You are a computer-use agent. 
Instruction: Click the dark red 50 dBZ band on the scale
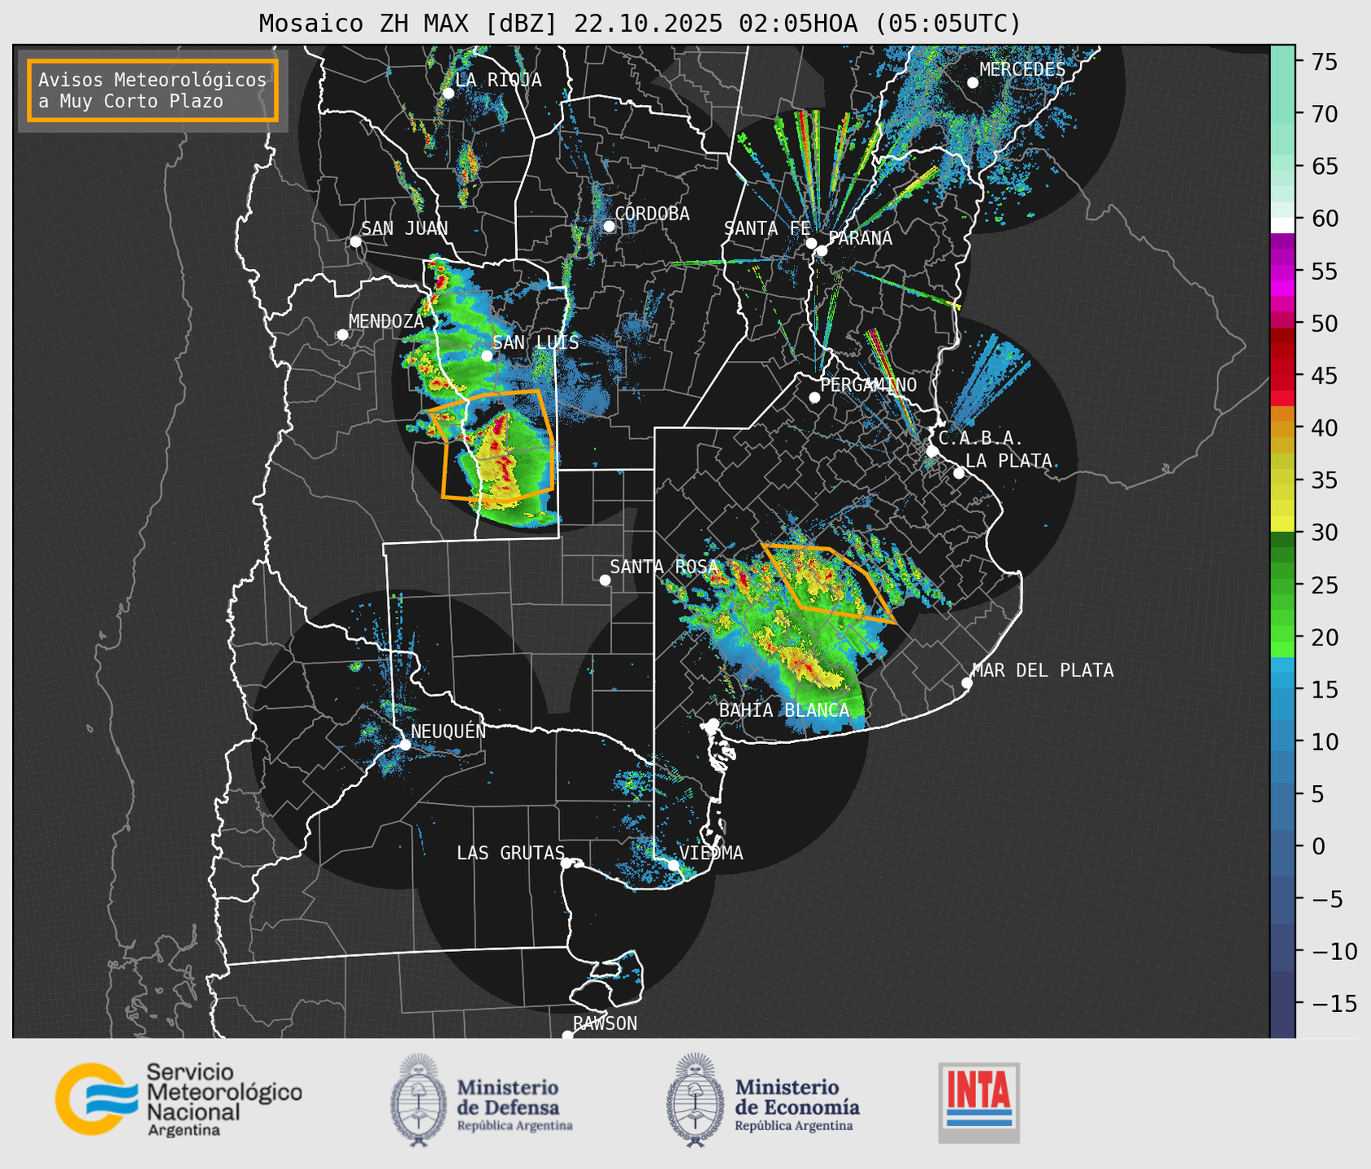coord(1282,335)
